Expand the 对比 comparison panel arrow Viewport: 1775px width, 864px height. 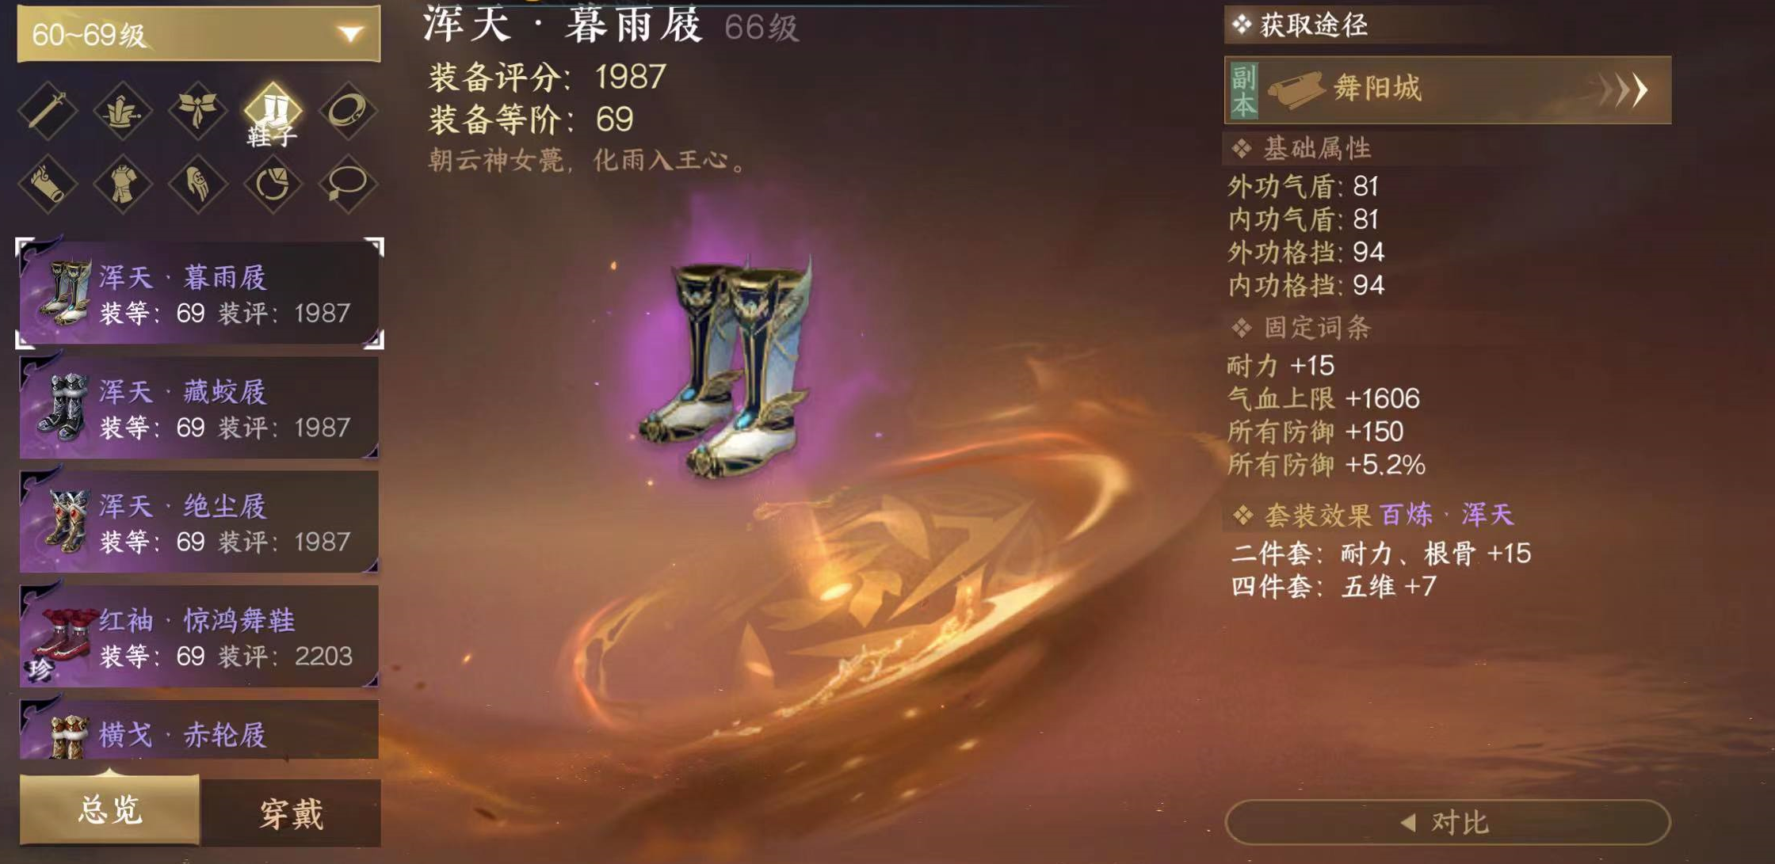click(1407, 823)
